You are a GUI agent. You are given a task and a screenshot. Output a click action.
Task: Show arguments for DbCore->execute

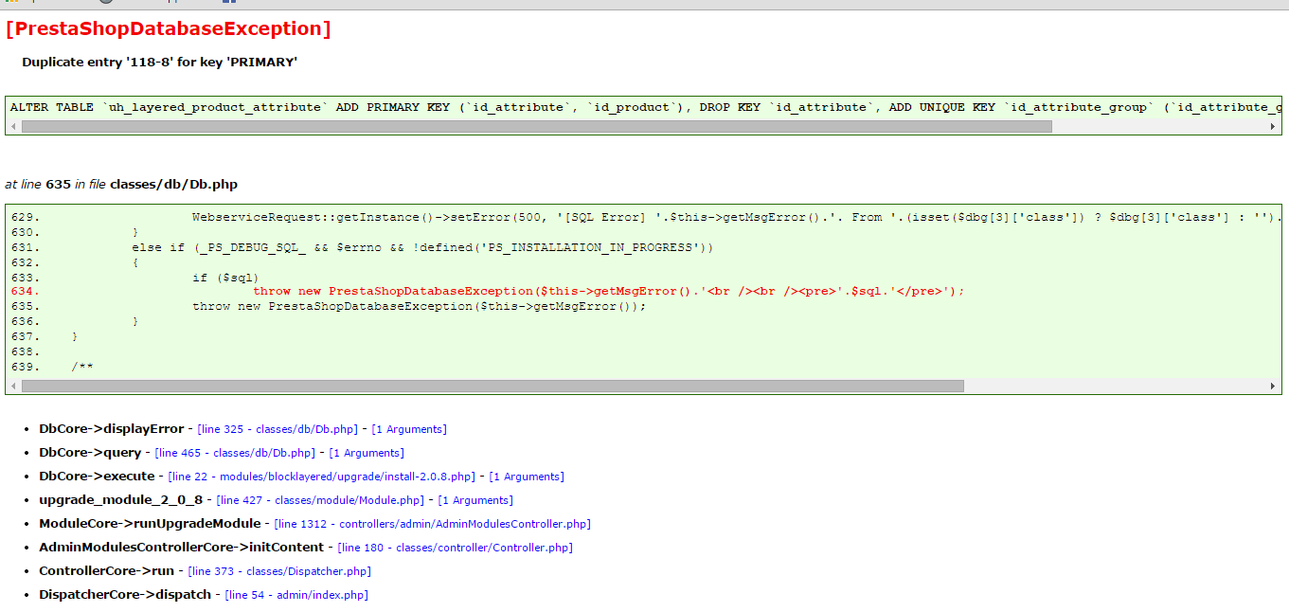(527, 477)
